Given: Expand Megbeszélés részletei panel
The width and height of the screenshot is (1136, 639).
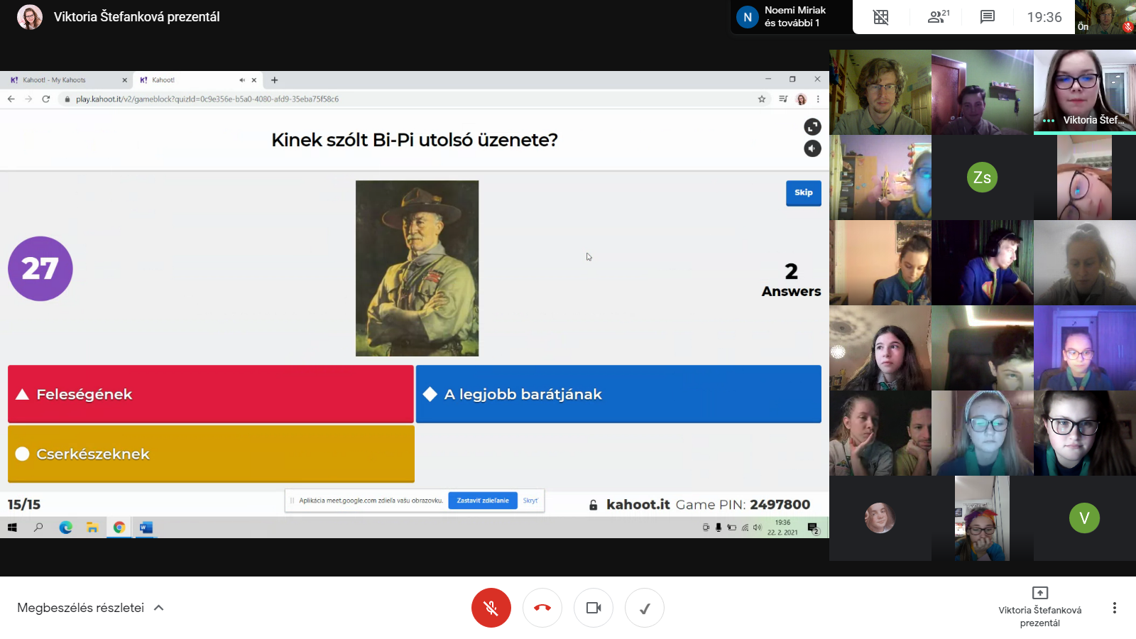Looking at the screenshot, I should coord(91,608).
